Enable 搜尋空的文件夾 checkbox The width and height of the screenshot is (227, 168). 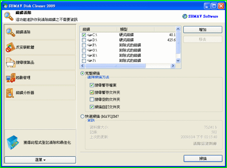pos(91,100)
